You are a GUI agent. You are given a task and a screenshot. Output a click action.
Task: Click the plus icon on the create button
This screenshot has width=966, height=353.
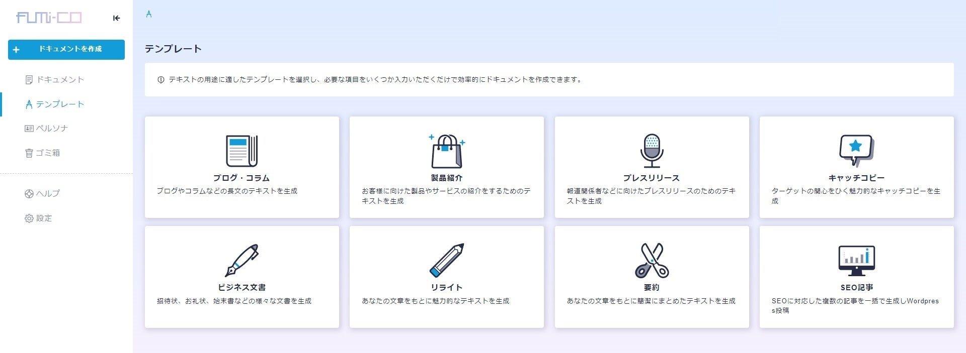[x=16, y=50]
